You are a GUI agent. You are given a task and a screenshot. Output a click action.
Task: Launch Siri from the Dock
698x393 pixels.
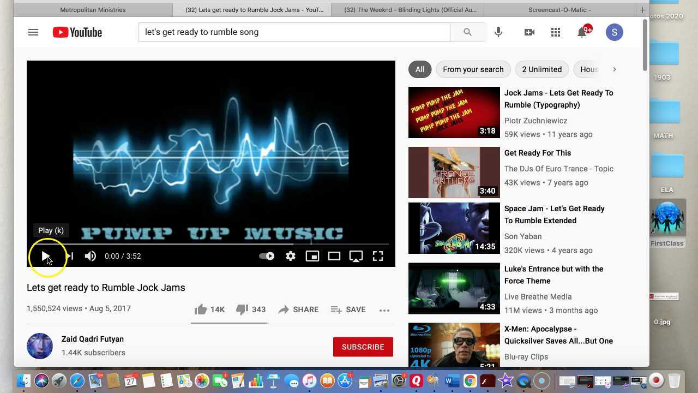click(41, 380)
